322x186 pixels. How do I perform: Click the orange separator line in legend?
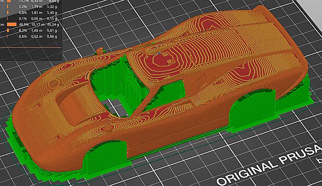(x=31, y=48)
